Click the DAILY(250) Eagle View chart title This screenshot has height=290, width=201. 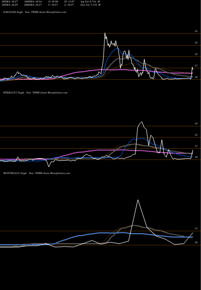pyautogui.click(x=35, y=12)
